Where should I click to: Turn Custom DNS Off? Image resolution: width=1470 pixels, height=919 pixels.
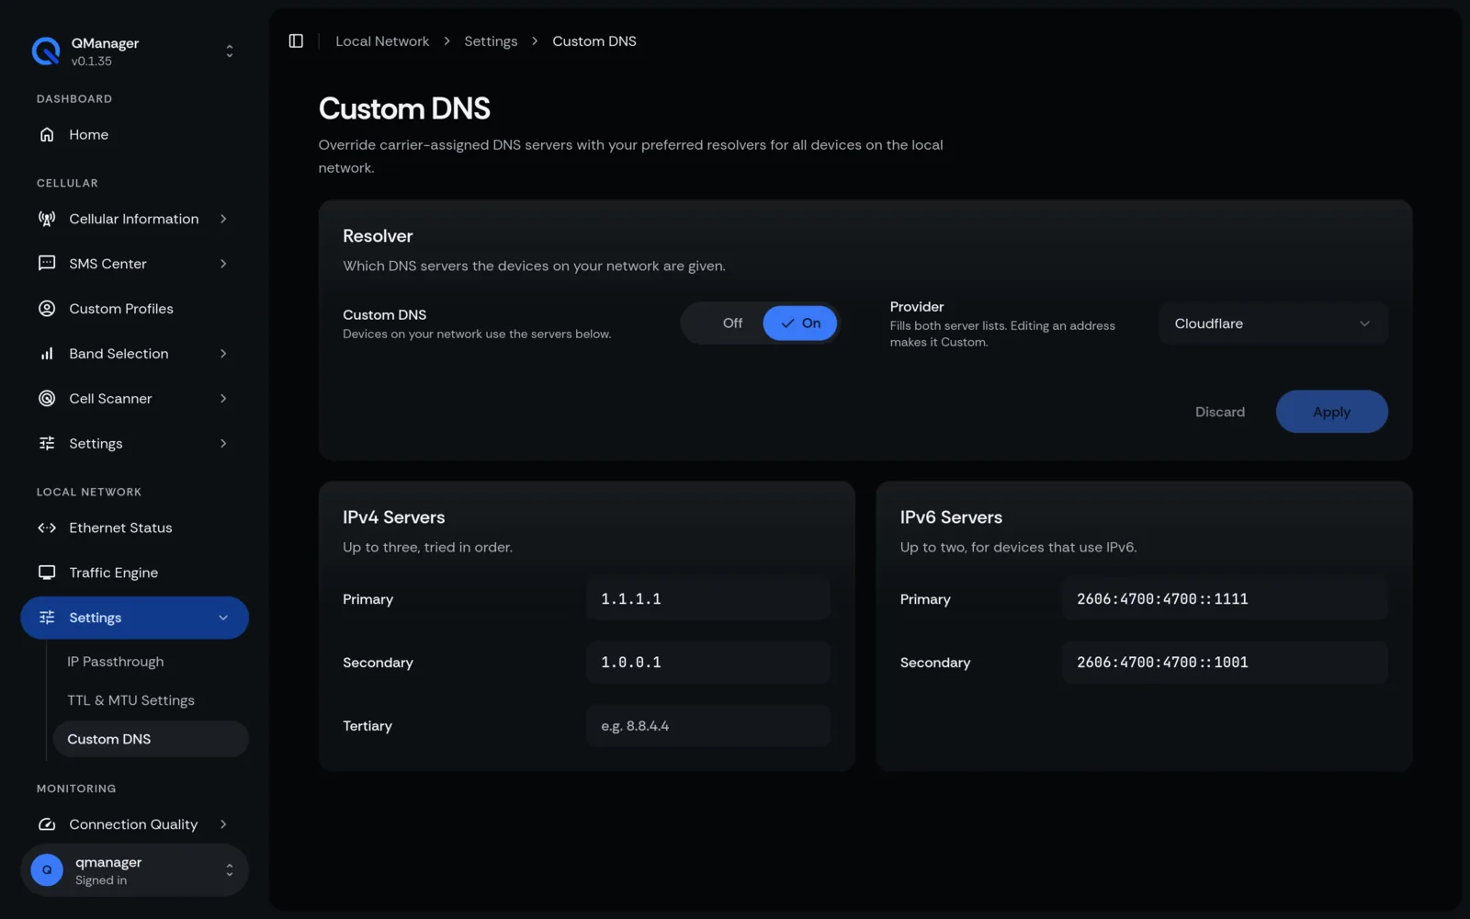tap(732, 323)
